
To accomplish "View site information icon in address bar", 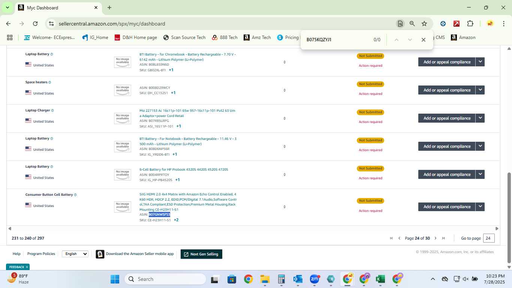I will (51, 24).
